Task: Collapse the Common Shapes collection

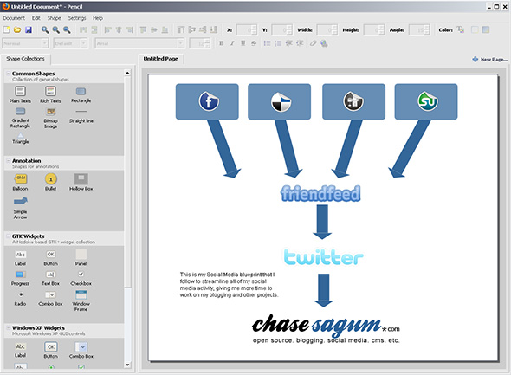Action: pyautogui.click(x=9, y=74)
